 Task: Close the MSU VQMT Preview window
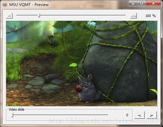[153, 3]
